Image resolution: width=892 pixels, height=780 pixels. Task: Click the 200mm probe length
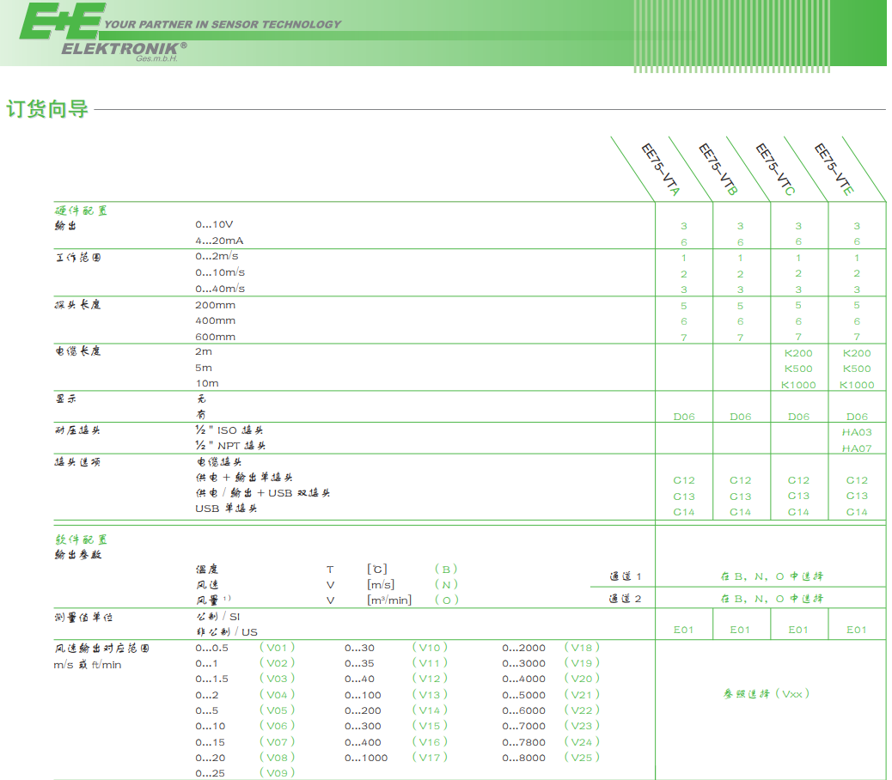coord(215,305)
